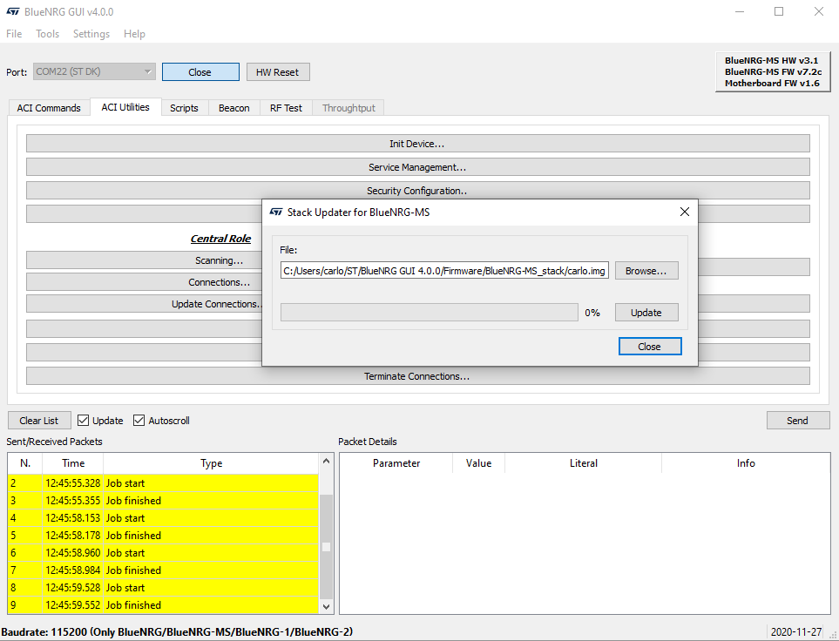Click the update progress bar
This screenshot has width=839, height=641.
pyautogui.click(x=430, y=313)
